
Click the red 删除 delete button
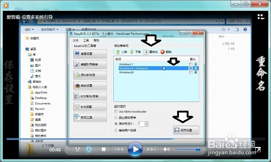click(x=166, y=52)
